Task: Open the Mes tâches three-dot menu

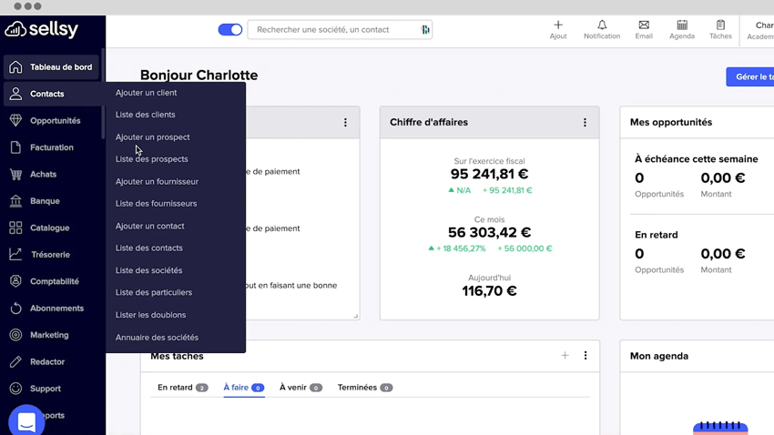Action: click(586, 356)
